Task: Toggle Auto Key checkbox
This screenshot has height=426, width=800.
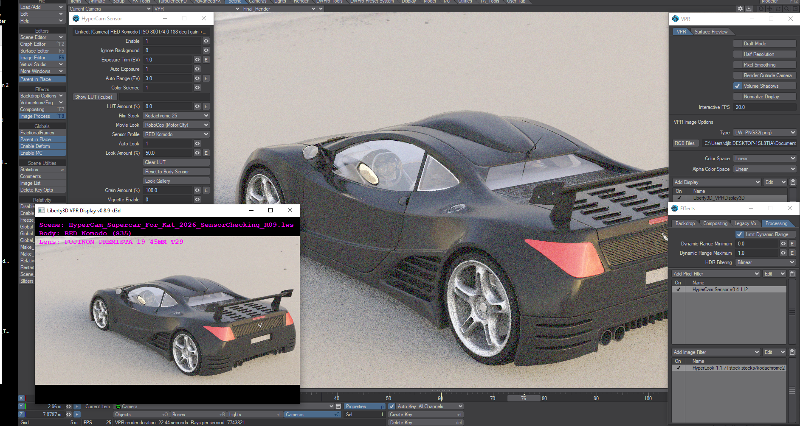Action: (392, 407)
